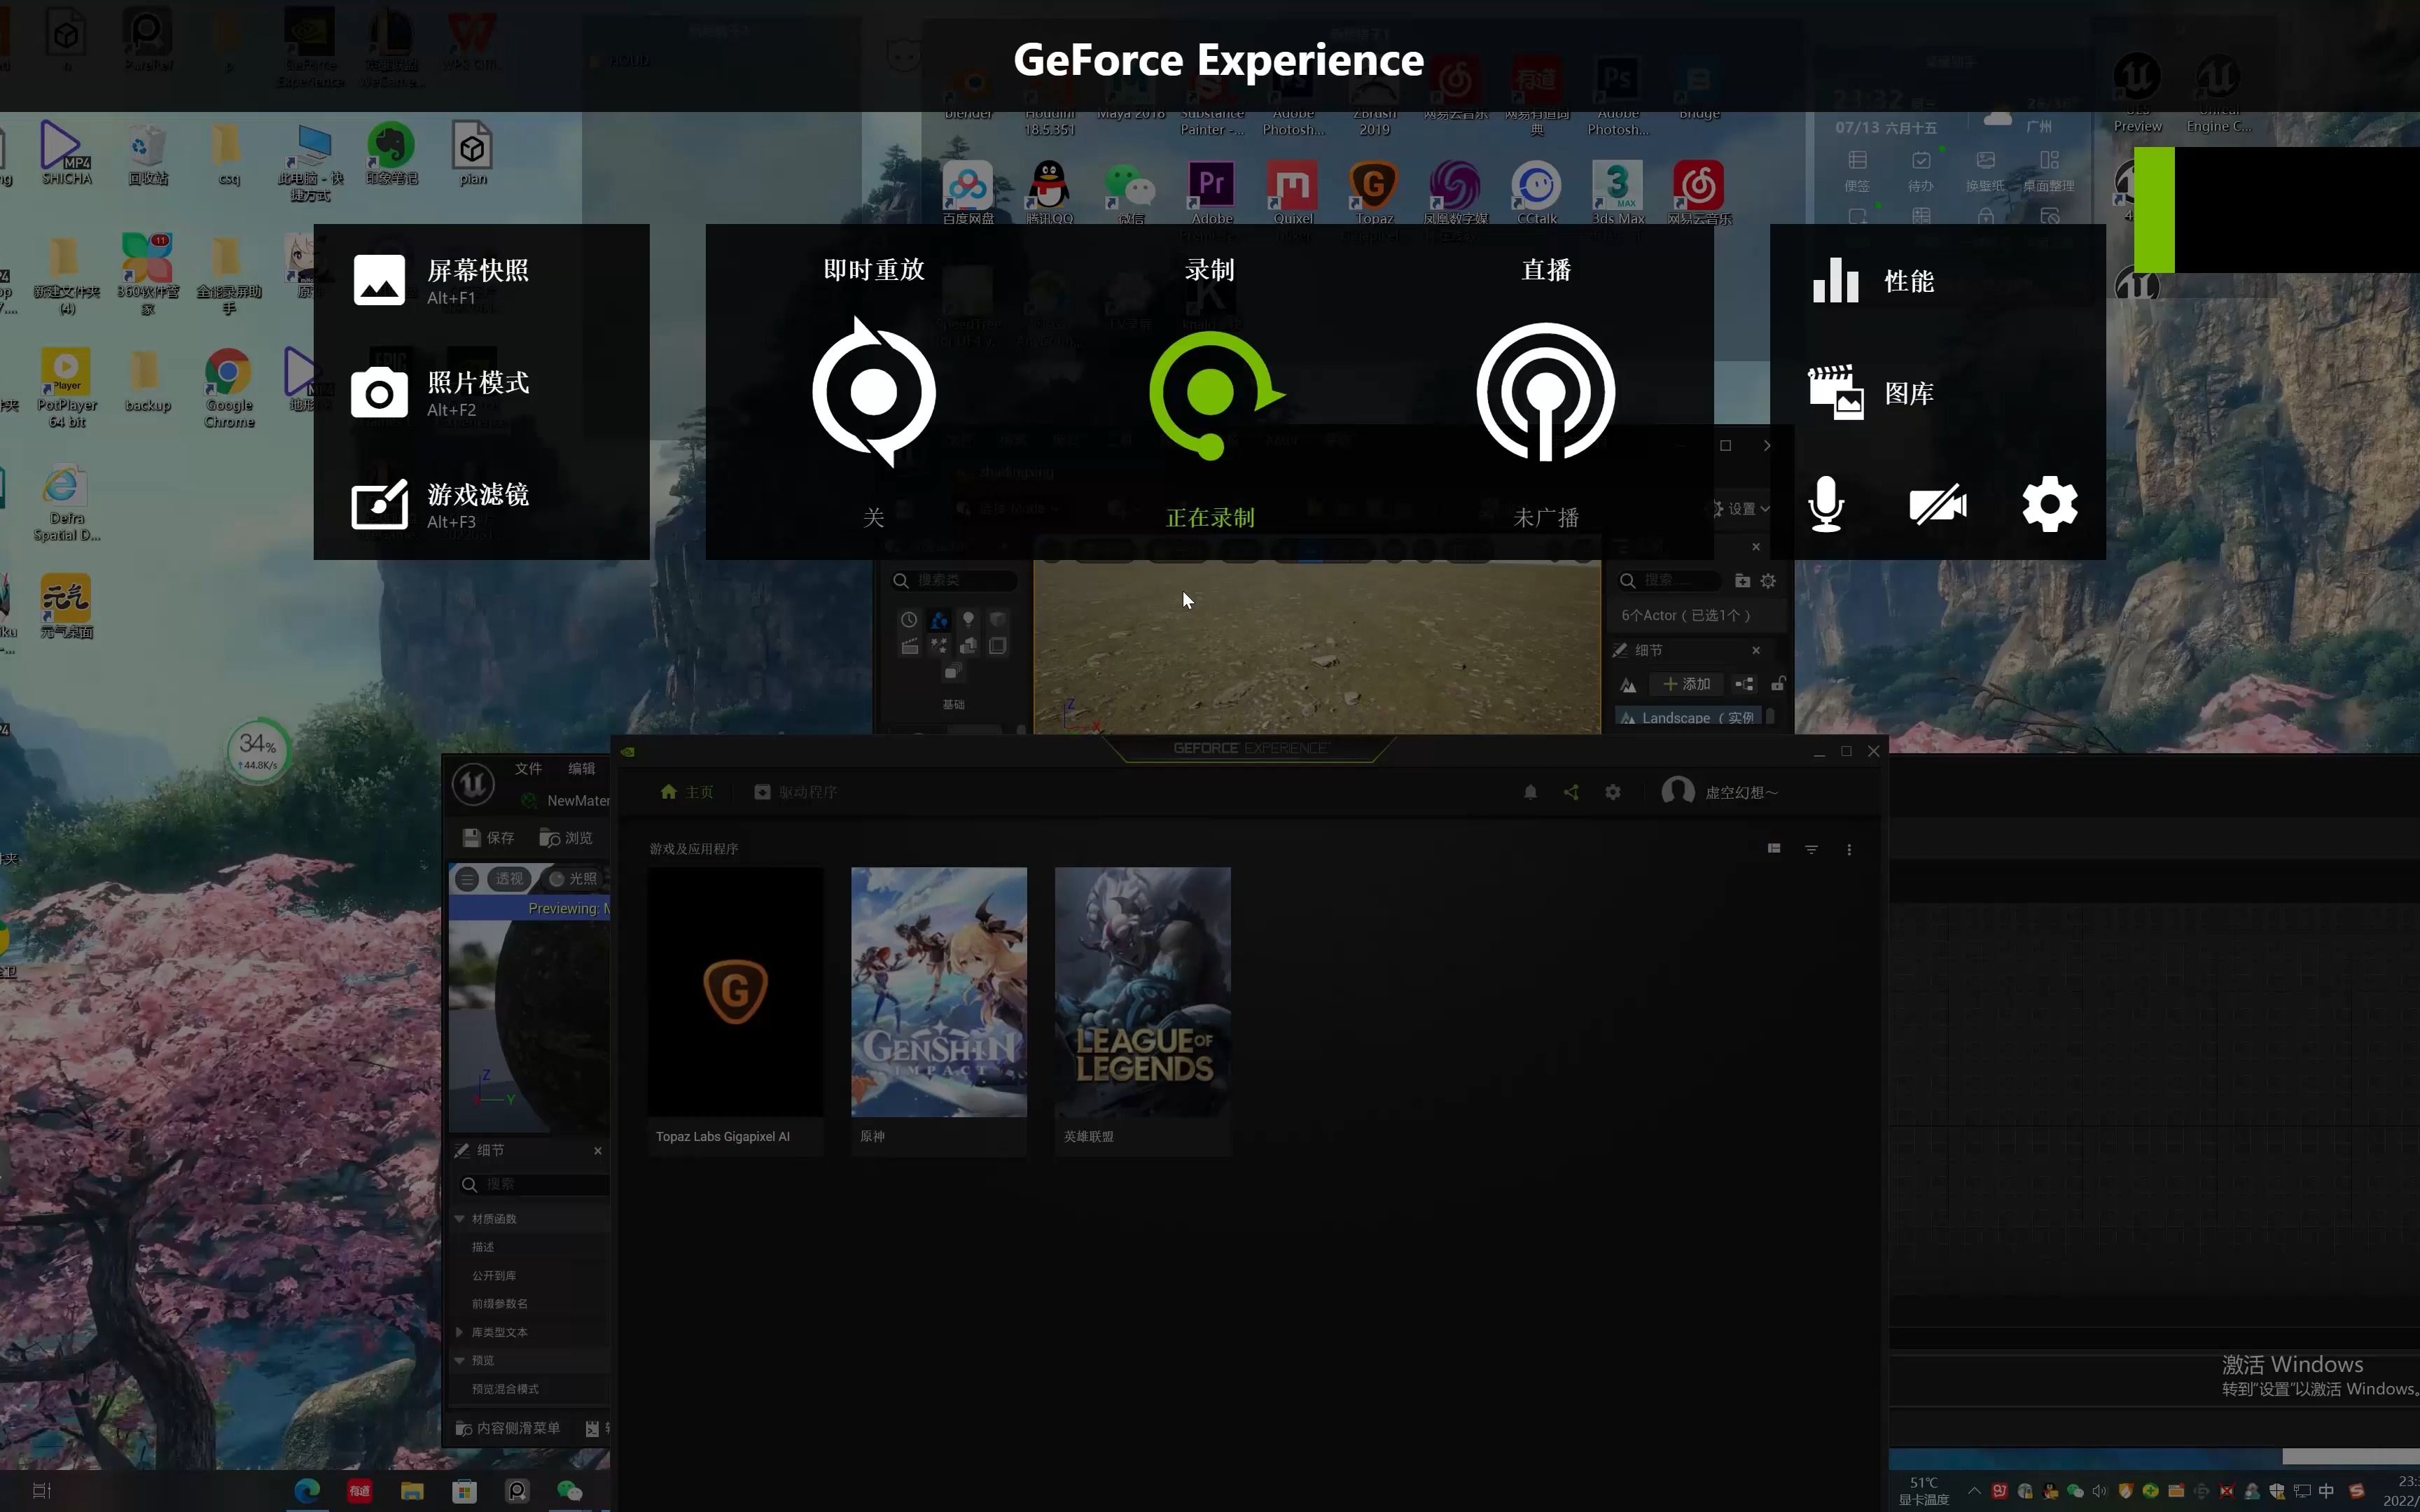Screen dimensions: 2420x1512
Task: Open the 图库 gallery
Action: [x=1872, y=393]
